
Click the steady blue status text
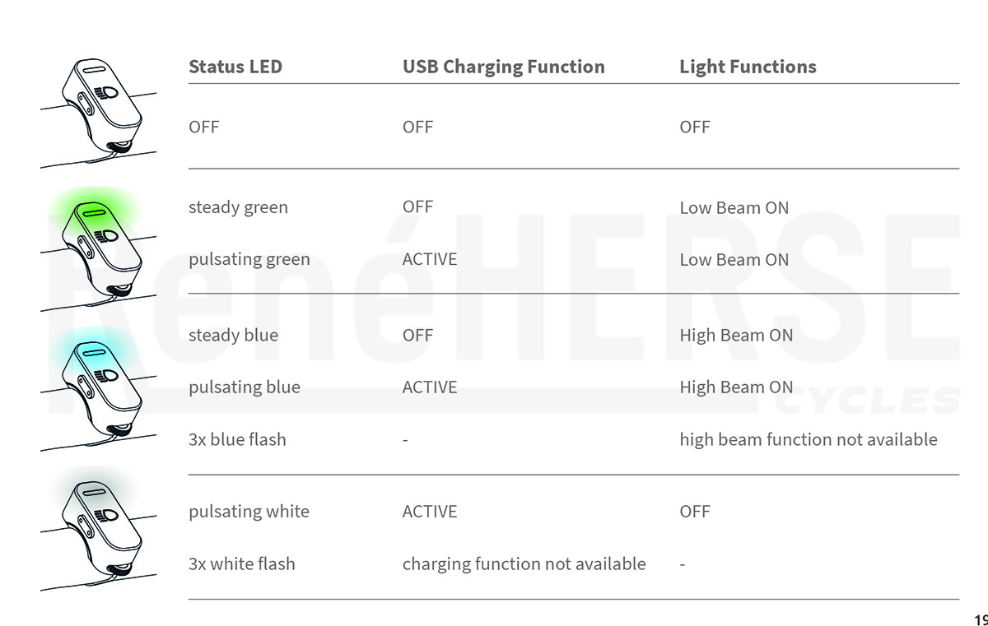coord(233,335)
